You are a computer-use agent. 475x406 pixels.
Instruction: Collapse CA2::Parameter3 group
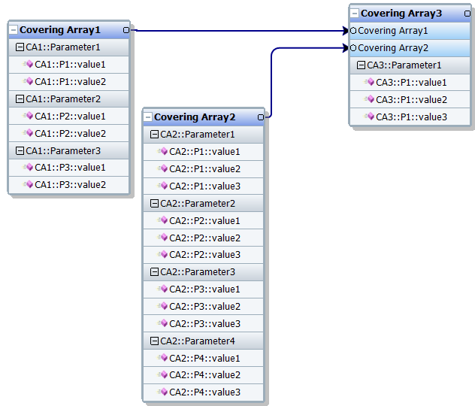pyautogui.click(x=155, y=272)
